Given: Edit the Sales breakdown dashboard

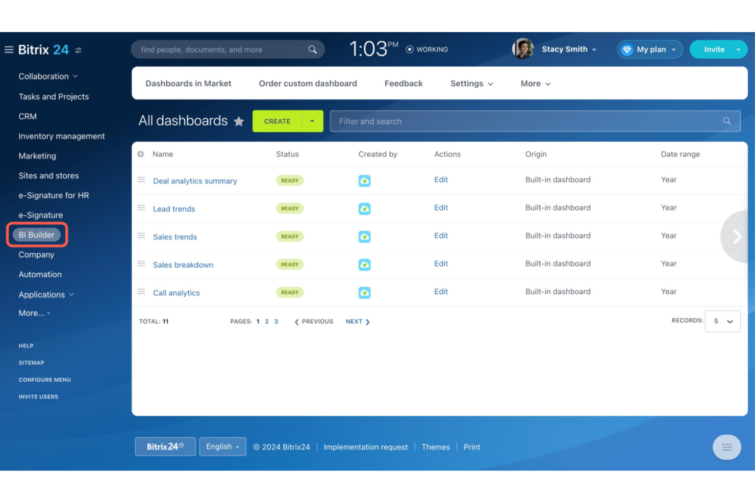Looking at the screenshot, I should [x=441, y=264].
